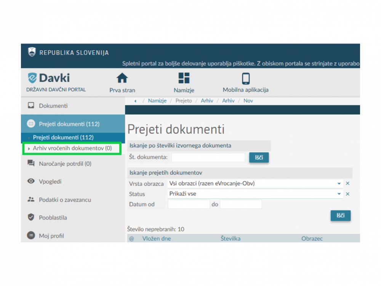The width and height of the screenshot is (381, 286).
Task: Click the Prva stran label
Action: click(122, 90)
